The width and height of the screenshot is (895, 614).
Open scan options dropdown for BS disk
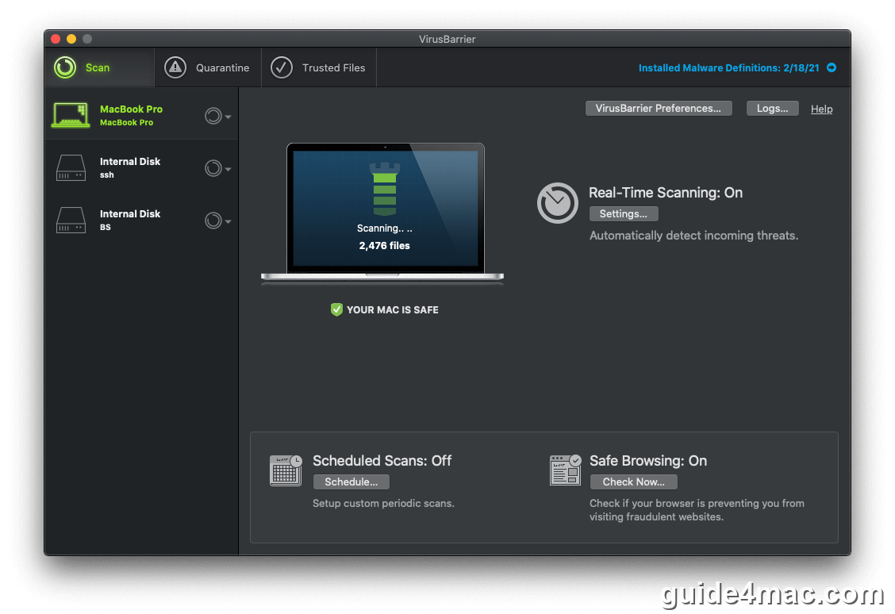tap(229, 221)
